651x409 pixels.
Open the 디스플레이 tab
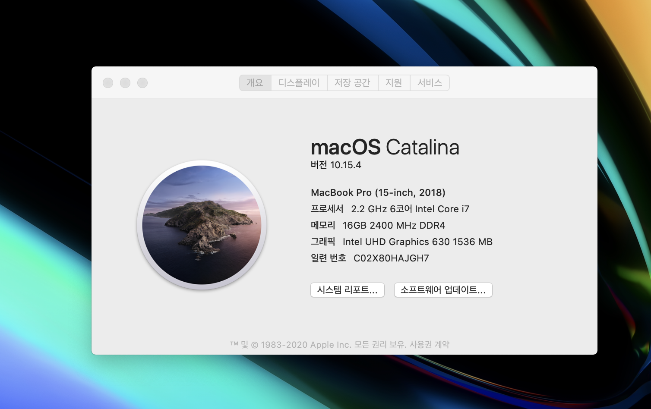coord(299,83)
